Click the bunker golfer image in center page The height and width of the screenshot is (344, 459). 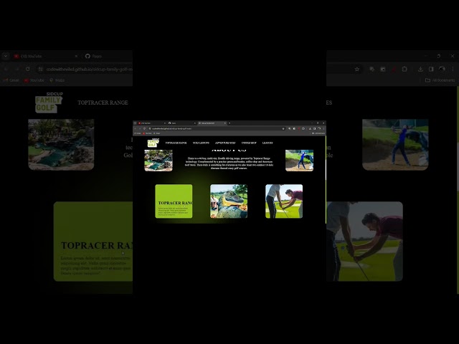(299, 161)
